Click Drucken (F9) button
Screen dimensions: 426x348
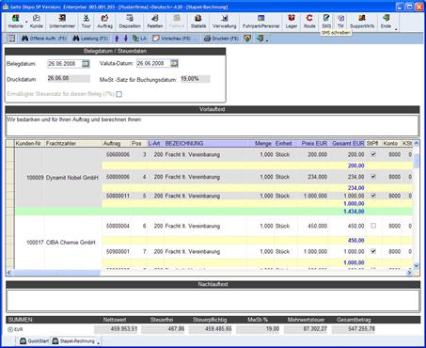221,39
